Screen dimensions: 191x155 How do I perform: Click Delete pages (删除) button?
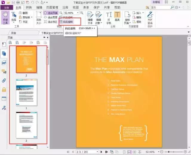[x=137, y=17]
